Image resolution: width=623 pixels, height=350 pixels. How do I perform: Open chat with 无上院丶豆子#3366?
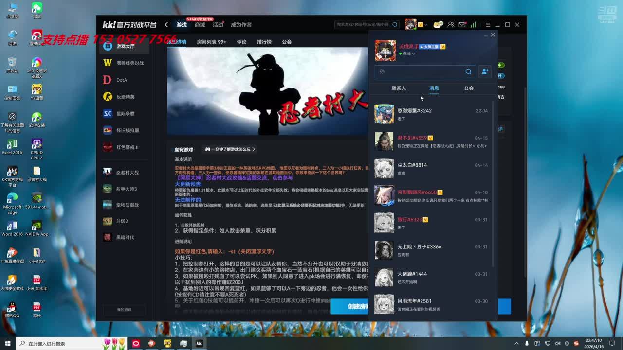point(431,250)
